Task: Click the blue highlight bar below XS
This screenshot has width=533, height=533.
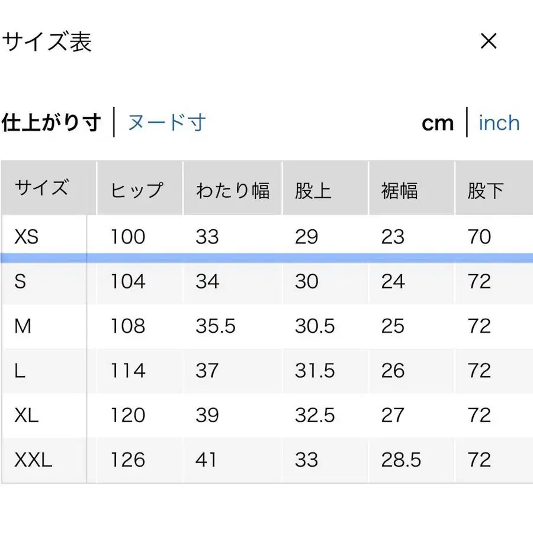Action: pos(266,255)
